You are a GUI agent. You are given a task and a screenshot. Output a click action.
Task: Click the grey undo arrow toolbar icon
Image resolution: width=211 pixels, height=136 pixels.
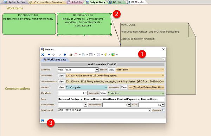point(54,55)
